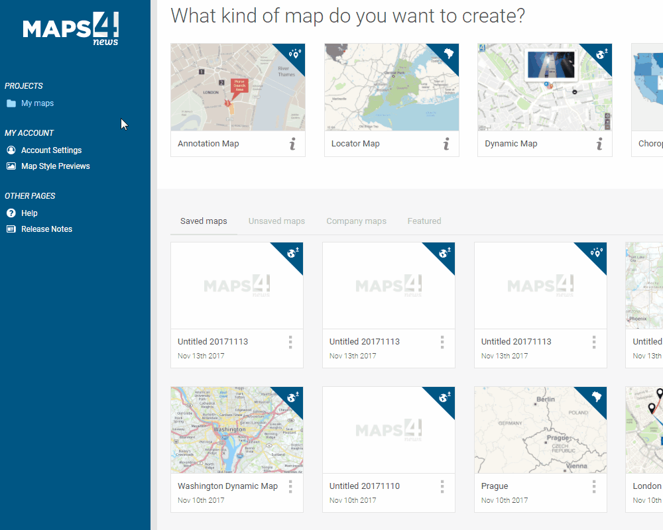Viewport: 663px width, 530px height.
Task: Open options menu for first Untitled 20171113 map
Action: click(290, 342)
